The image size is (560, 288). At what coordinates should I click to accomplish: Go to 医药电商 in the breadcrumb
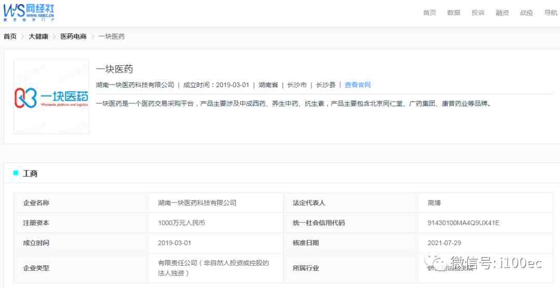coord(73,36)
